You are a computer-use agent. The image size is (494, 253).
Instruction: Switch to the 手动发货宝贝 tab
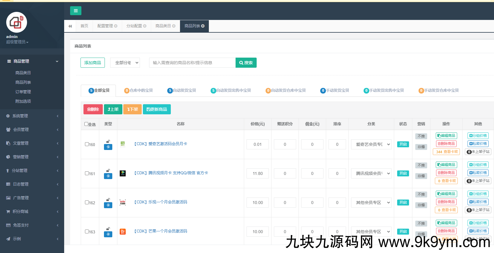tap(334, 91)
